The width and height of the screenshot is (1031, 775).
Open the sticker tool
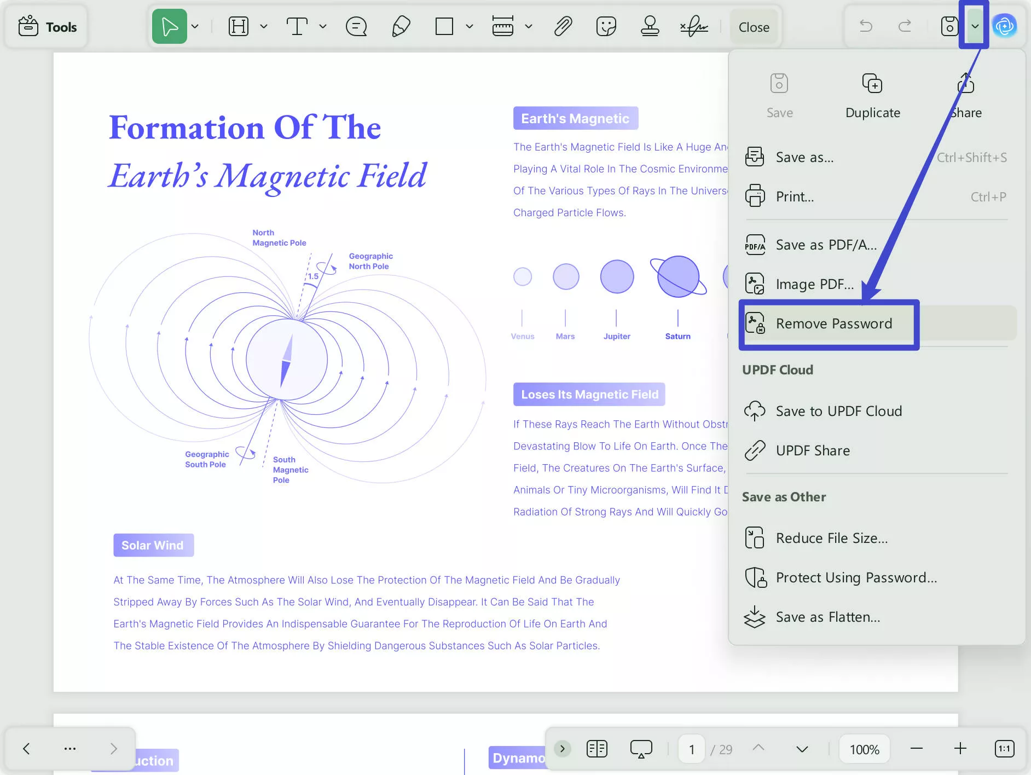606,26
